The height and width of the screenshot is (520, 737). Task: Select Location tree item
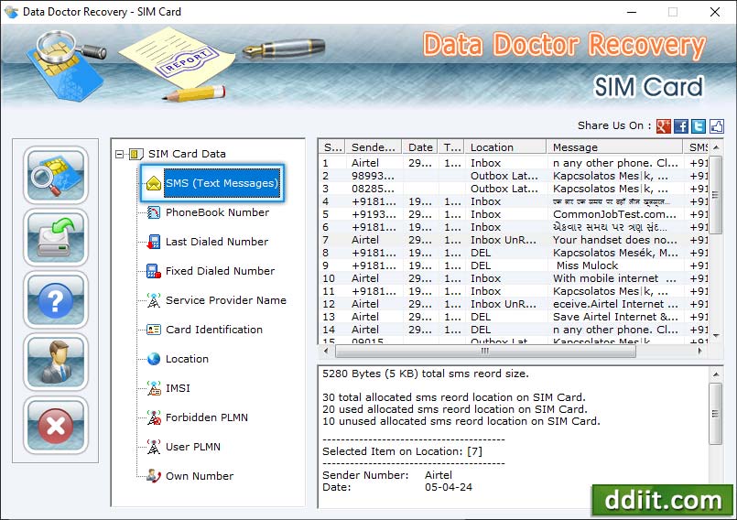(187, 359)
